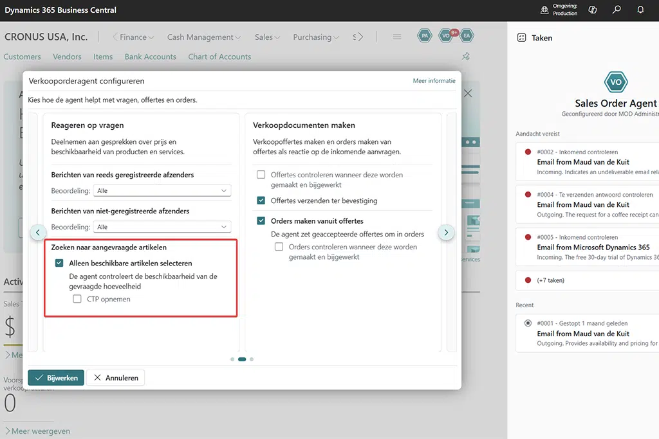659x439 pixels.
Task: Click the Aandacht vereist section label
Action: pyautogui.click(x=537, y=134)
